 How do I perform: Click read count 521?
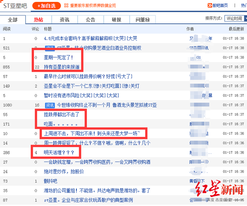click(x=6, y=48)
